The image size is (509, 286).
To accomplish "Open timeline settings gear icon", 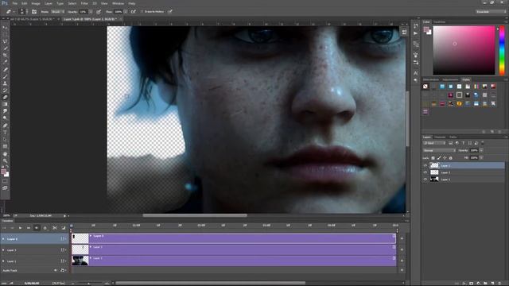I will [45, 228].
